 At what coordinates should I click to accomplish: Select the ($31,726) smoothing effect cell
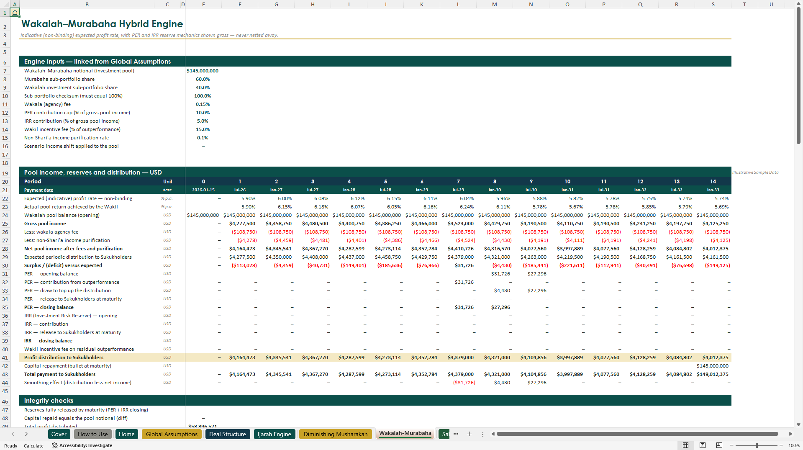(458, 383)
